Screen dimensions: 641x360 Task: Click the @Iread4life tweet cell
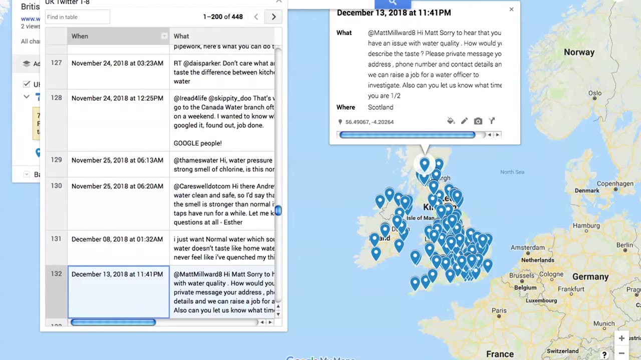[x=222, y=120]
